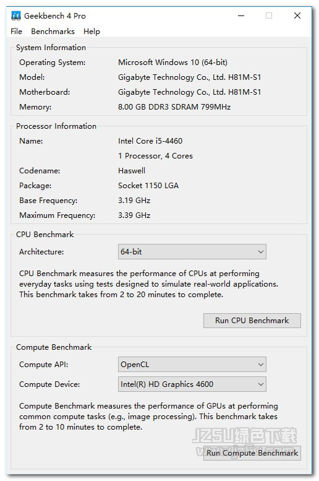Select the processor name 'Intel Core i5-4460'
The width and height of the screenshot is (319, 481).
click(150, 141)
